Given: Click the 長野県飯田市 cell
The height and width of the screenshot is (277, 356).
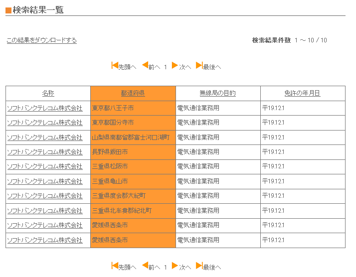Looking at the screenshot, I should click(x=133, y=152).
